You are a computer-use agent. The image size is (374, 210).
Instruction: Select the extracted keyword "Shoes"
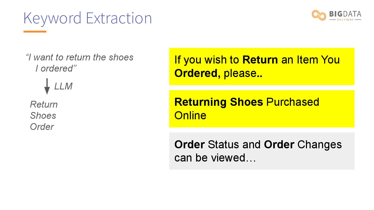coord(43,116)
